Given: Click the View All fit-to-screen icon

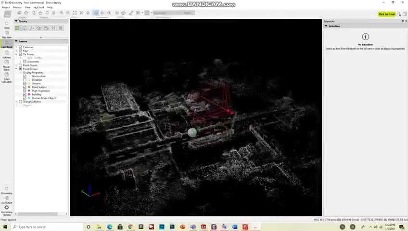Looking at the screenshot, I should [75, 13].
